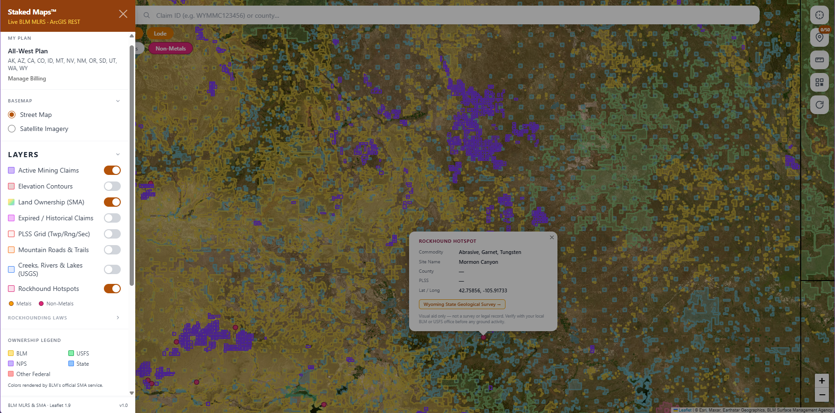This screenshot has width=835, height=413.
Task: Expand the Rockhounding Laws section
Action: [118, 318]
